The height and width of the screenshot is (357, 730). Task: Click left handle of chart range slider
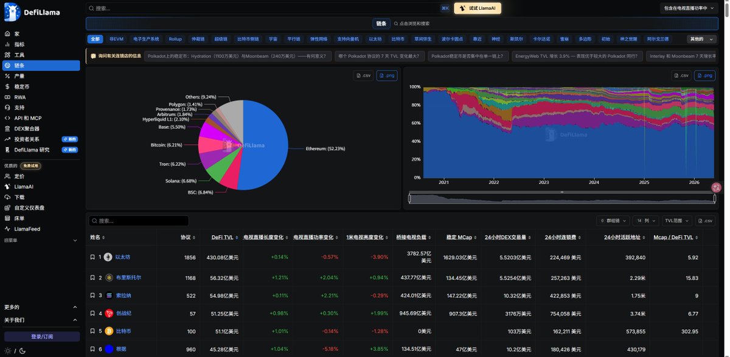coord(410,198)
